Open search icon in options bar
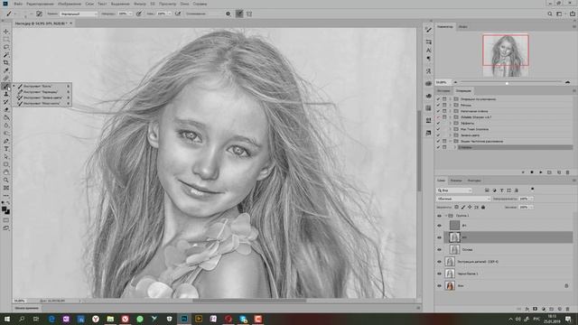 pos(550,14)
